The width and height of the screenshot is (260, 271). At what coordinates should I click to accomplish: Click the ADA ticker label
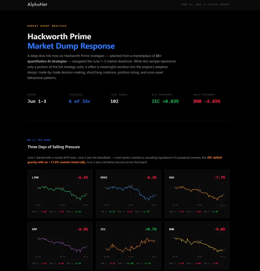click(x=172, y=177)
